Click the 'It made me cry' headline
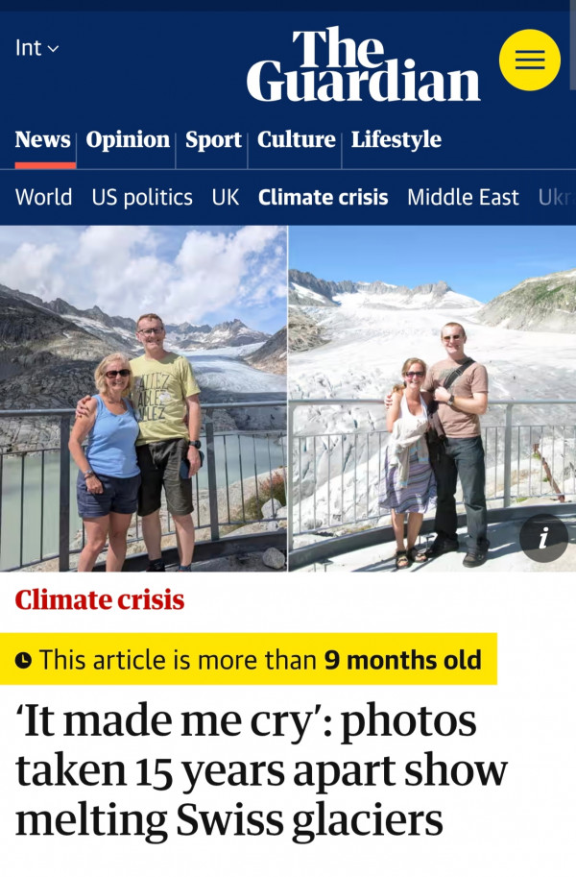The width and height of the screenshot is (576, 877). (261, 770)
